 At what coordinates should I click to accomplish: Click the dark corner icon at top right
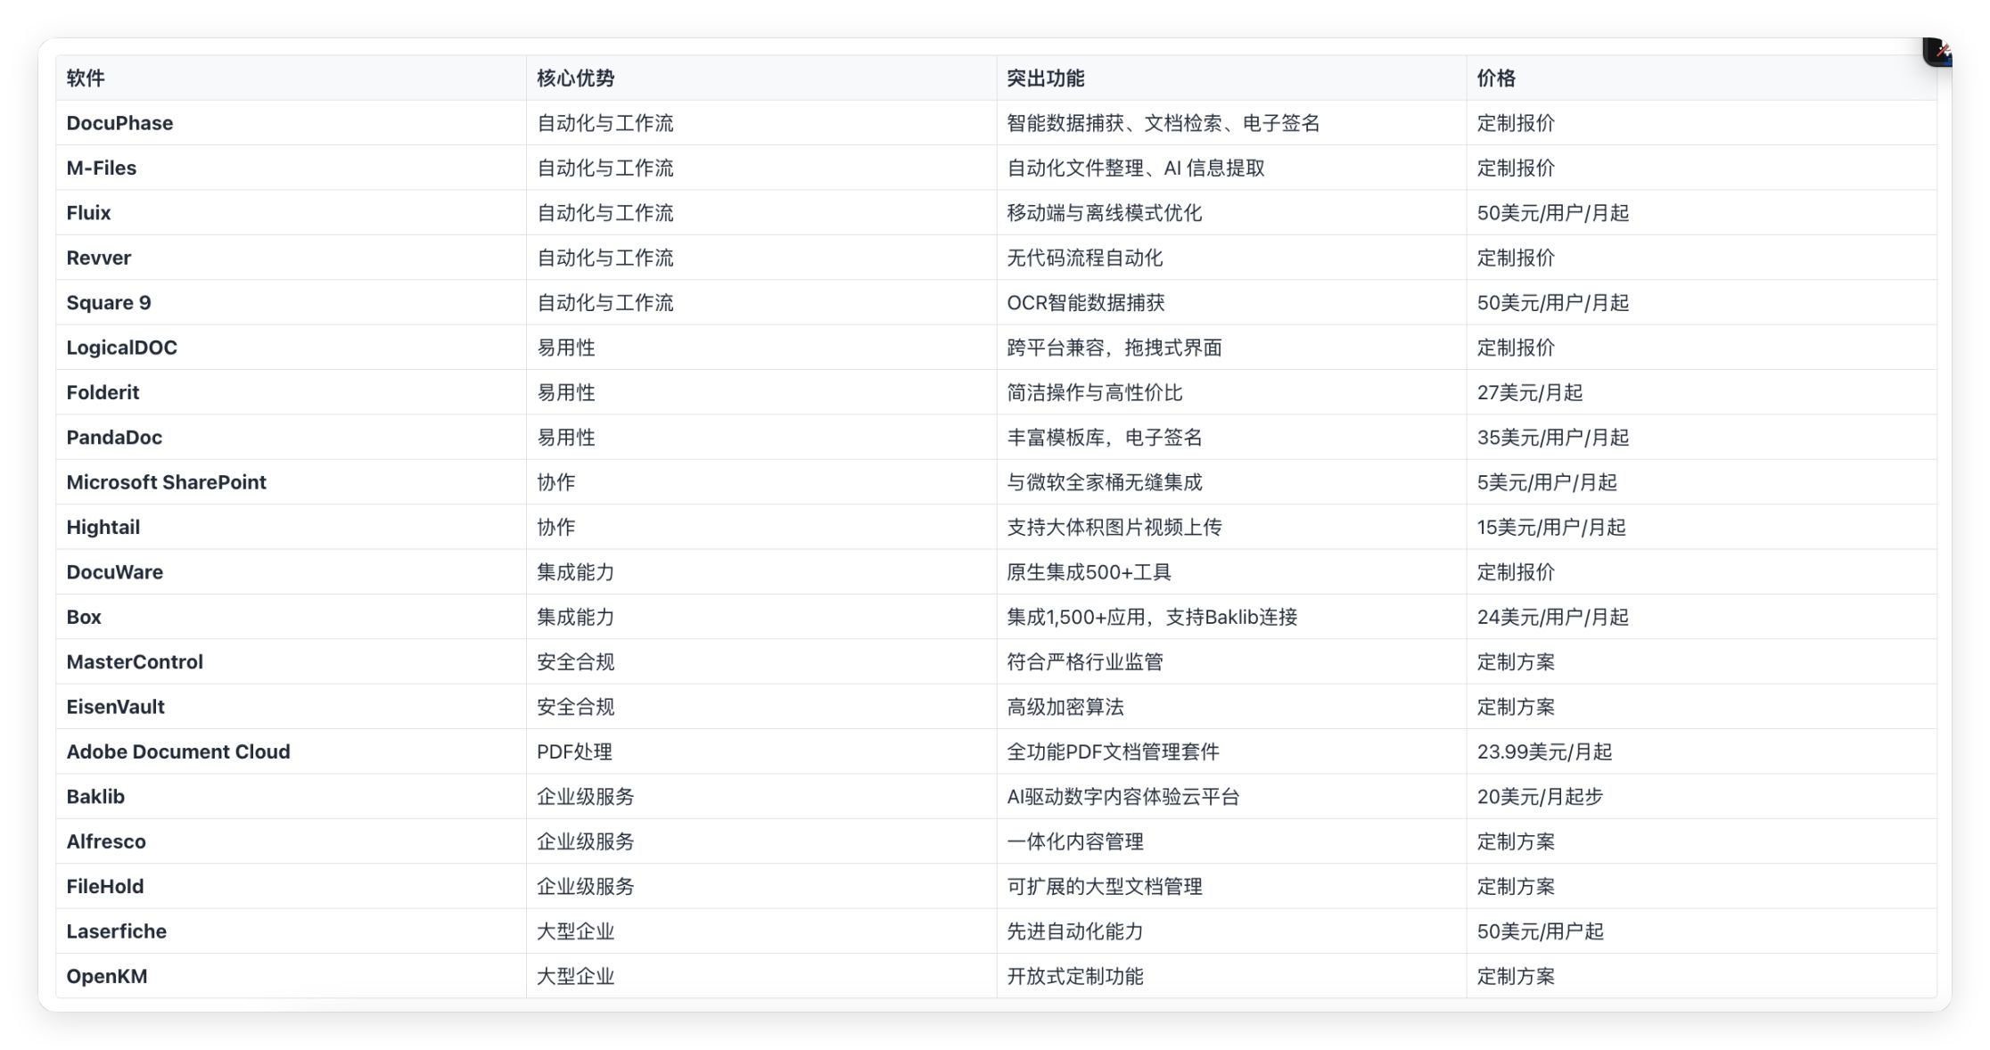click(1937, 52)
